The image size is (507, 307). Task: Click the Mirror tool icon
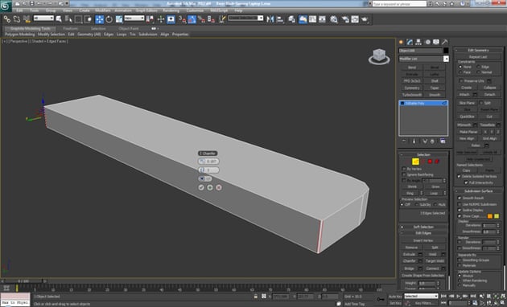pos(270,19)
